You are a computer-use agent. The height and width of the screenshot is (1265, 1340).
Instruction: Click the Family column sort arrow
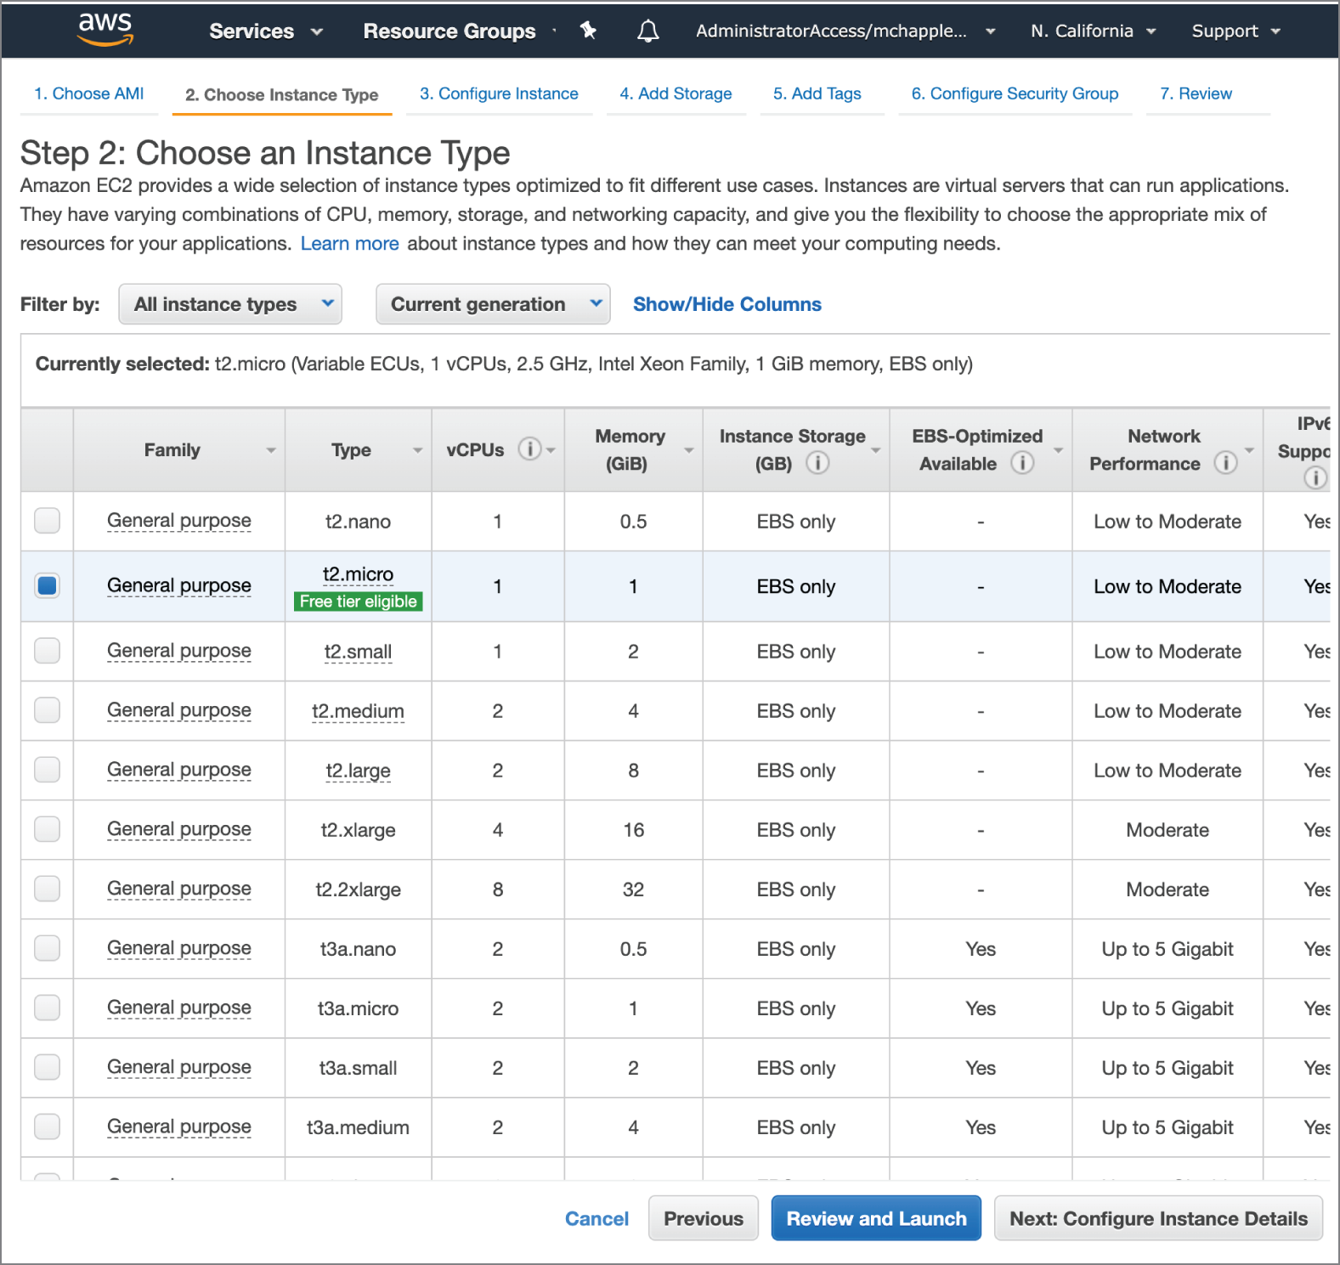pos(271,450)
